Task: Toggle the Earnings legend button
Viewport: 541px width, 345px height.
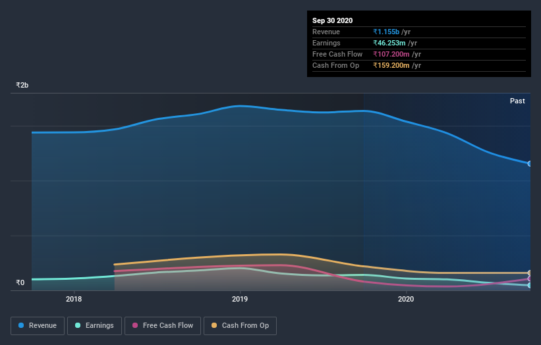Action: pos(94,326)
